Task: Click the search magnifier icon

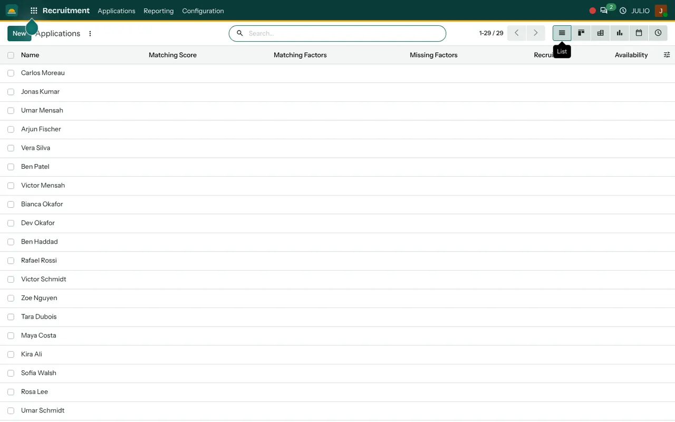Action: [x=240, y=33]
